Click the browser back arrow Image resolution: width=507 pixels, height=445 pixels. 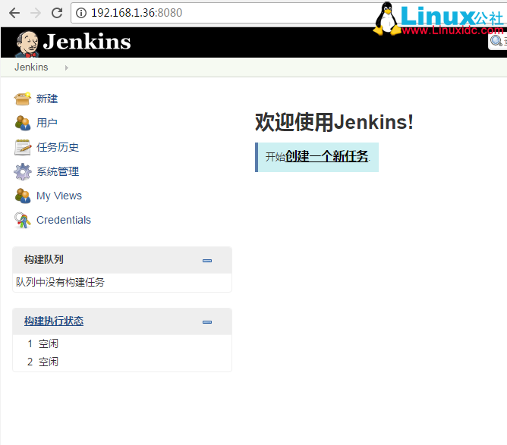pos(14,13)
